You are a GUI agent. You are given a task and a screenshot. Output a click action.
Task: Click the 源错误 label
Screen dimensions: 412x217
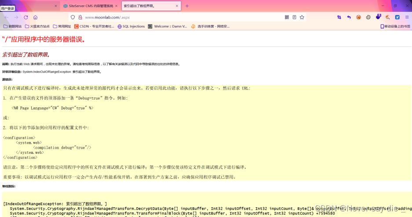click(7, 79)
